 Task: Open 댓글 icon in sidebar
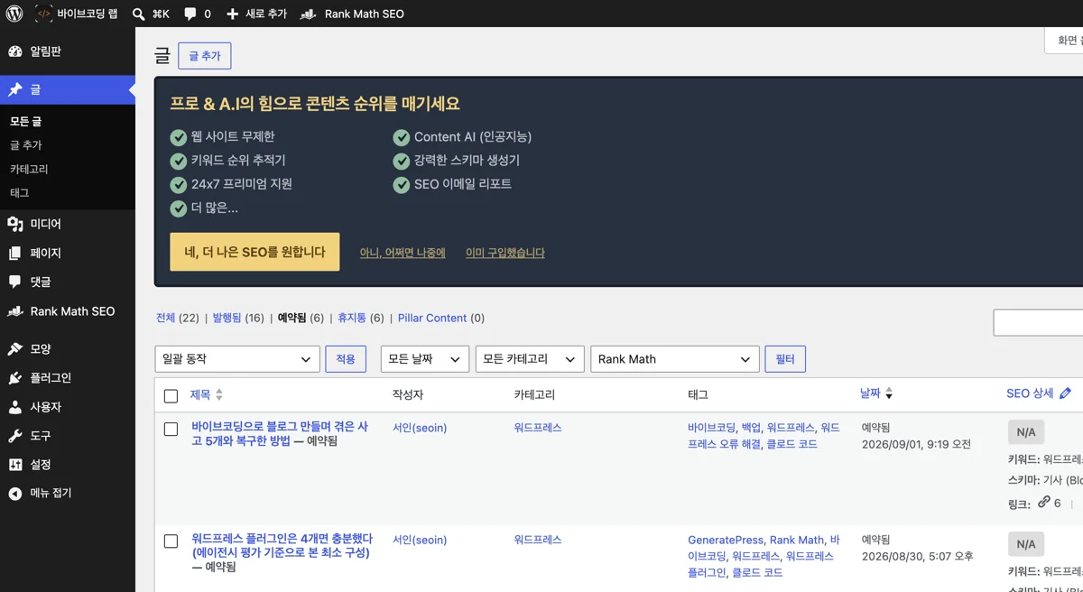tap(15, 282)
